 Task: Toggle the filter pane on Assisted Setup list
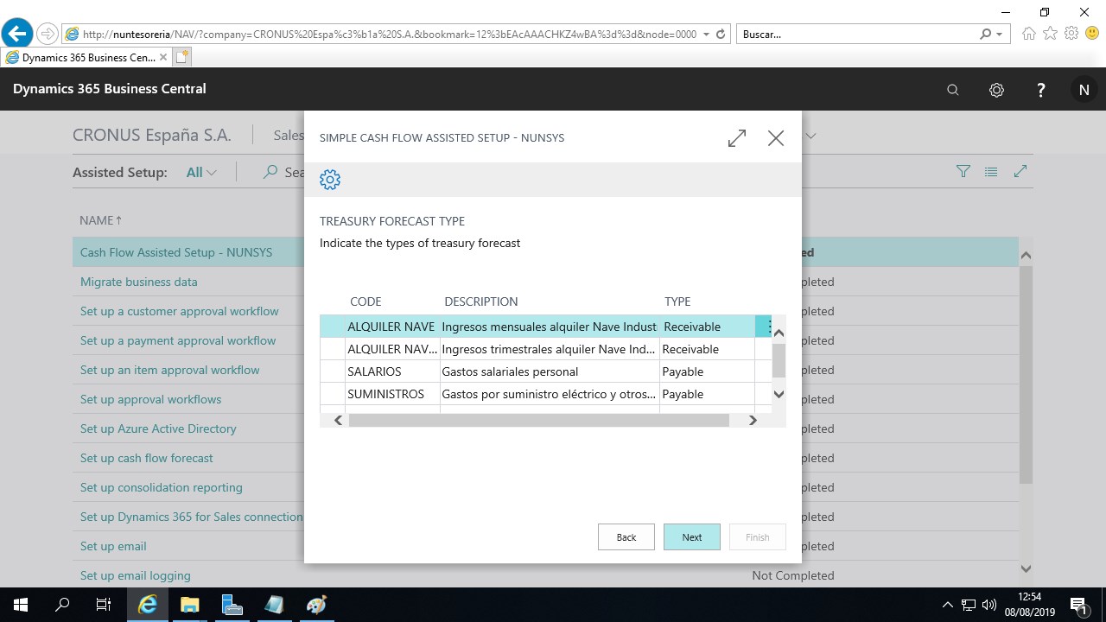click(x=963, y=172)
